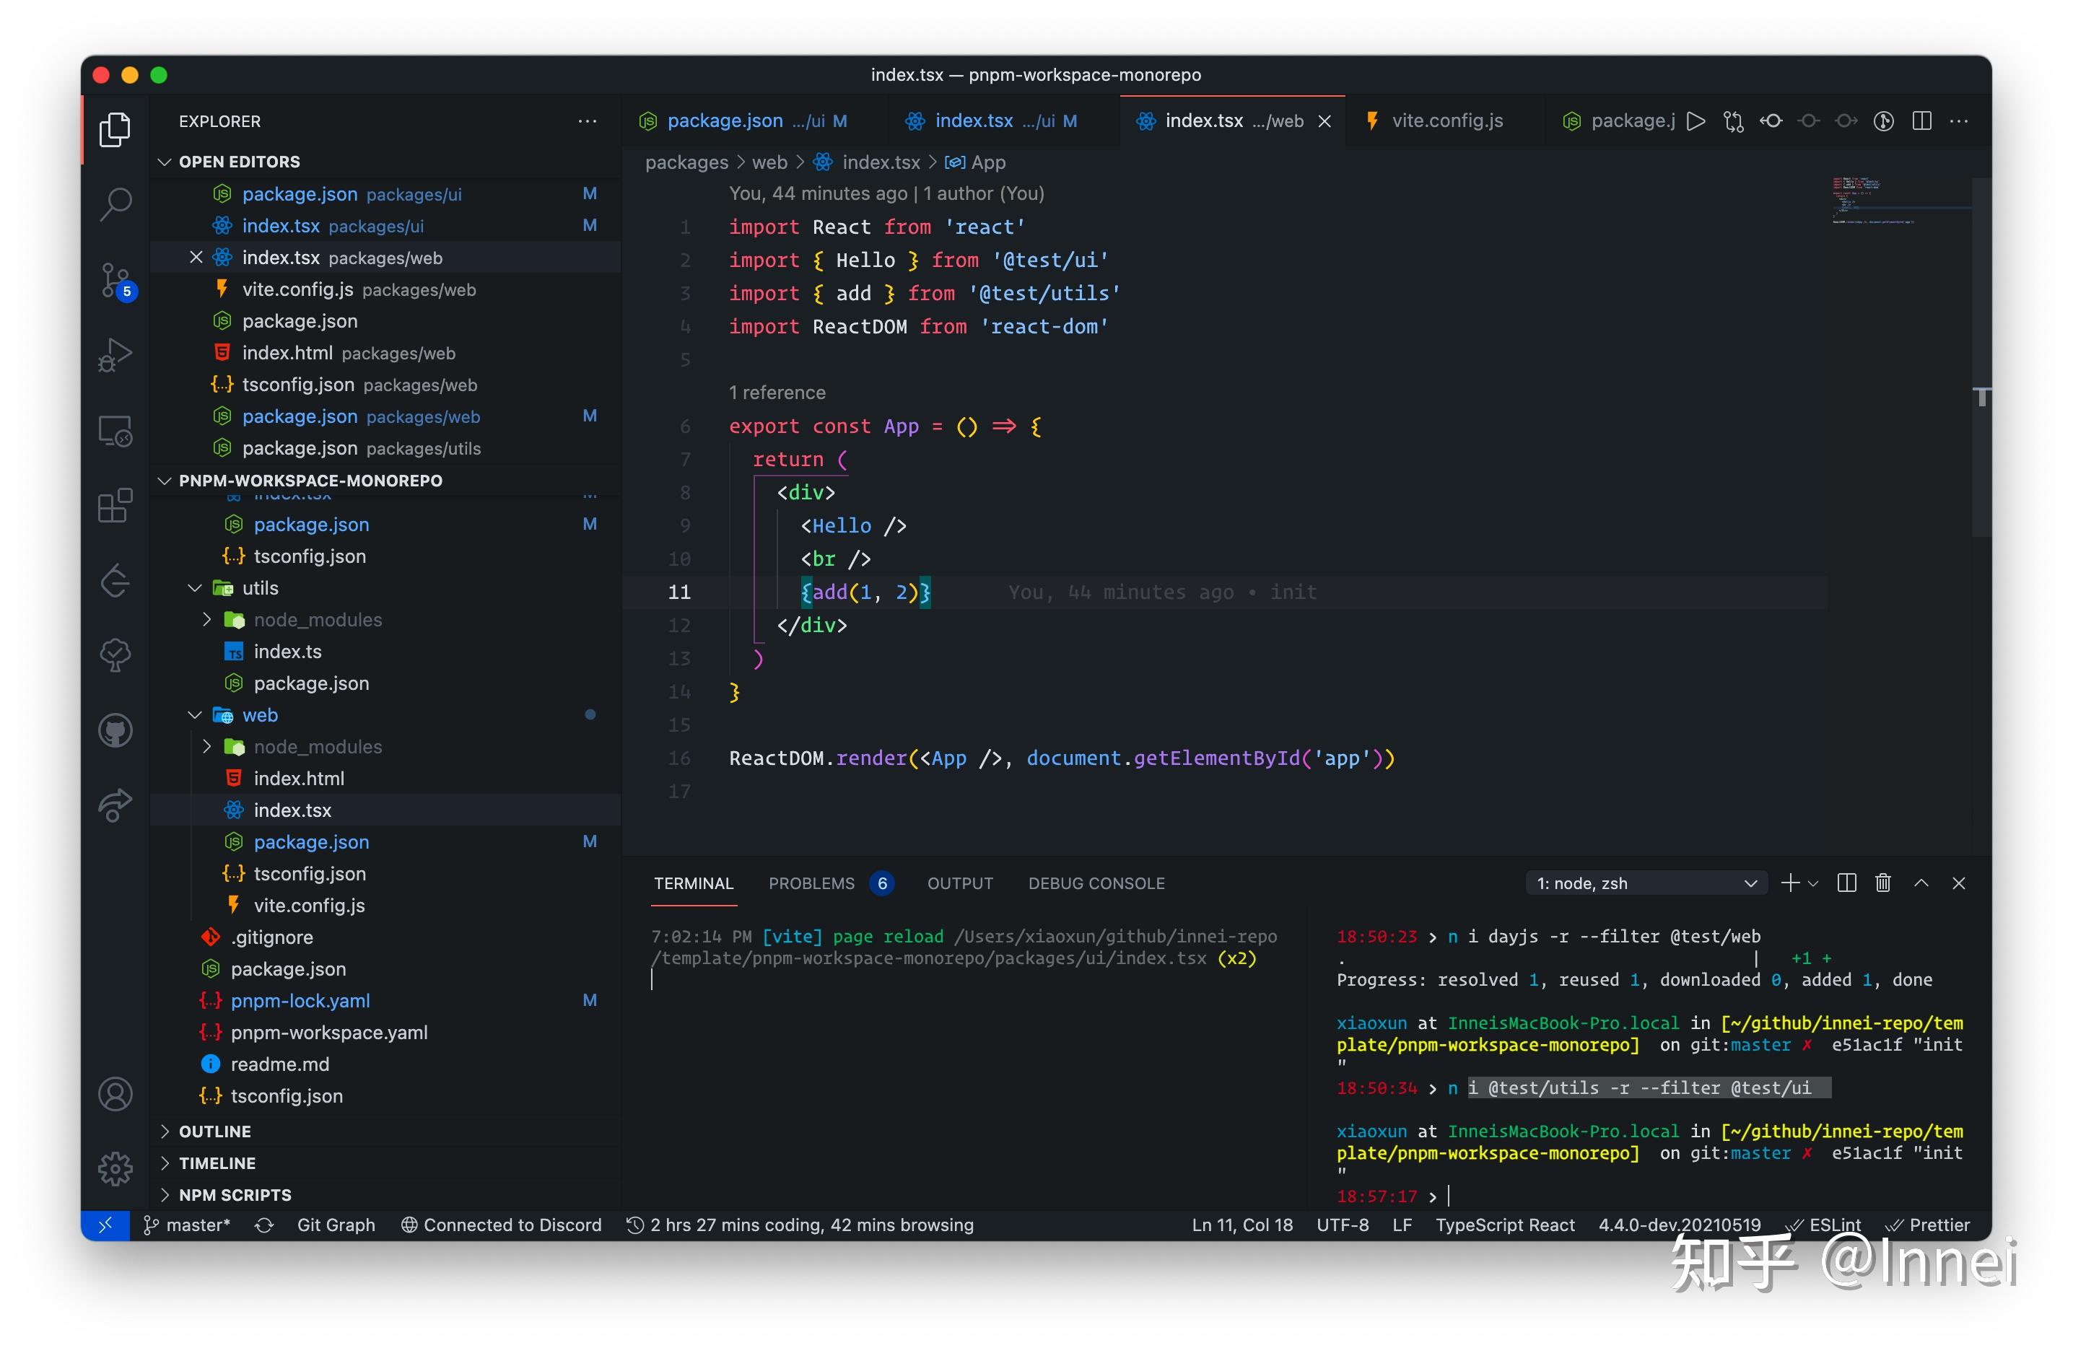
Task: Open the Run and Debug view
Action: point(115,354)
